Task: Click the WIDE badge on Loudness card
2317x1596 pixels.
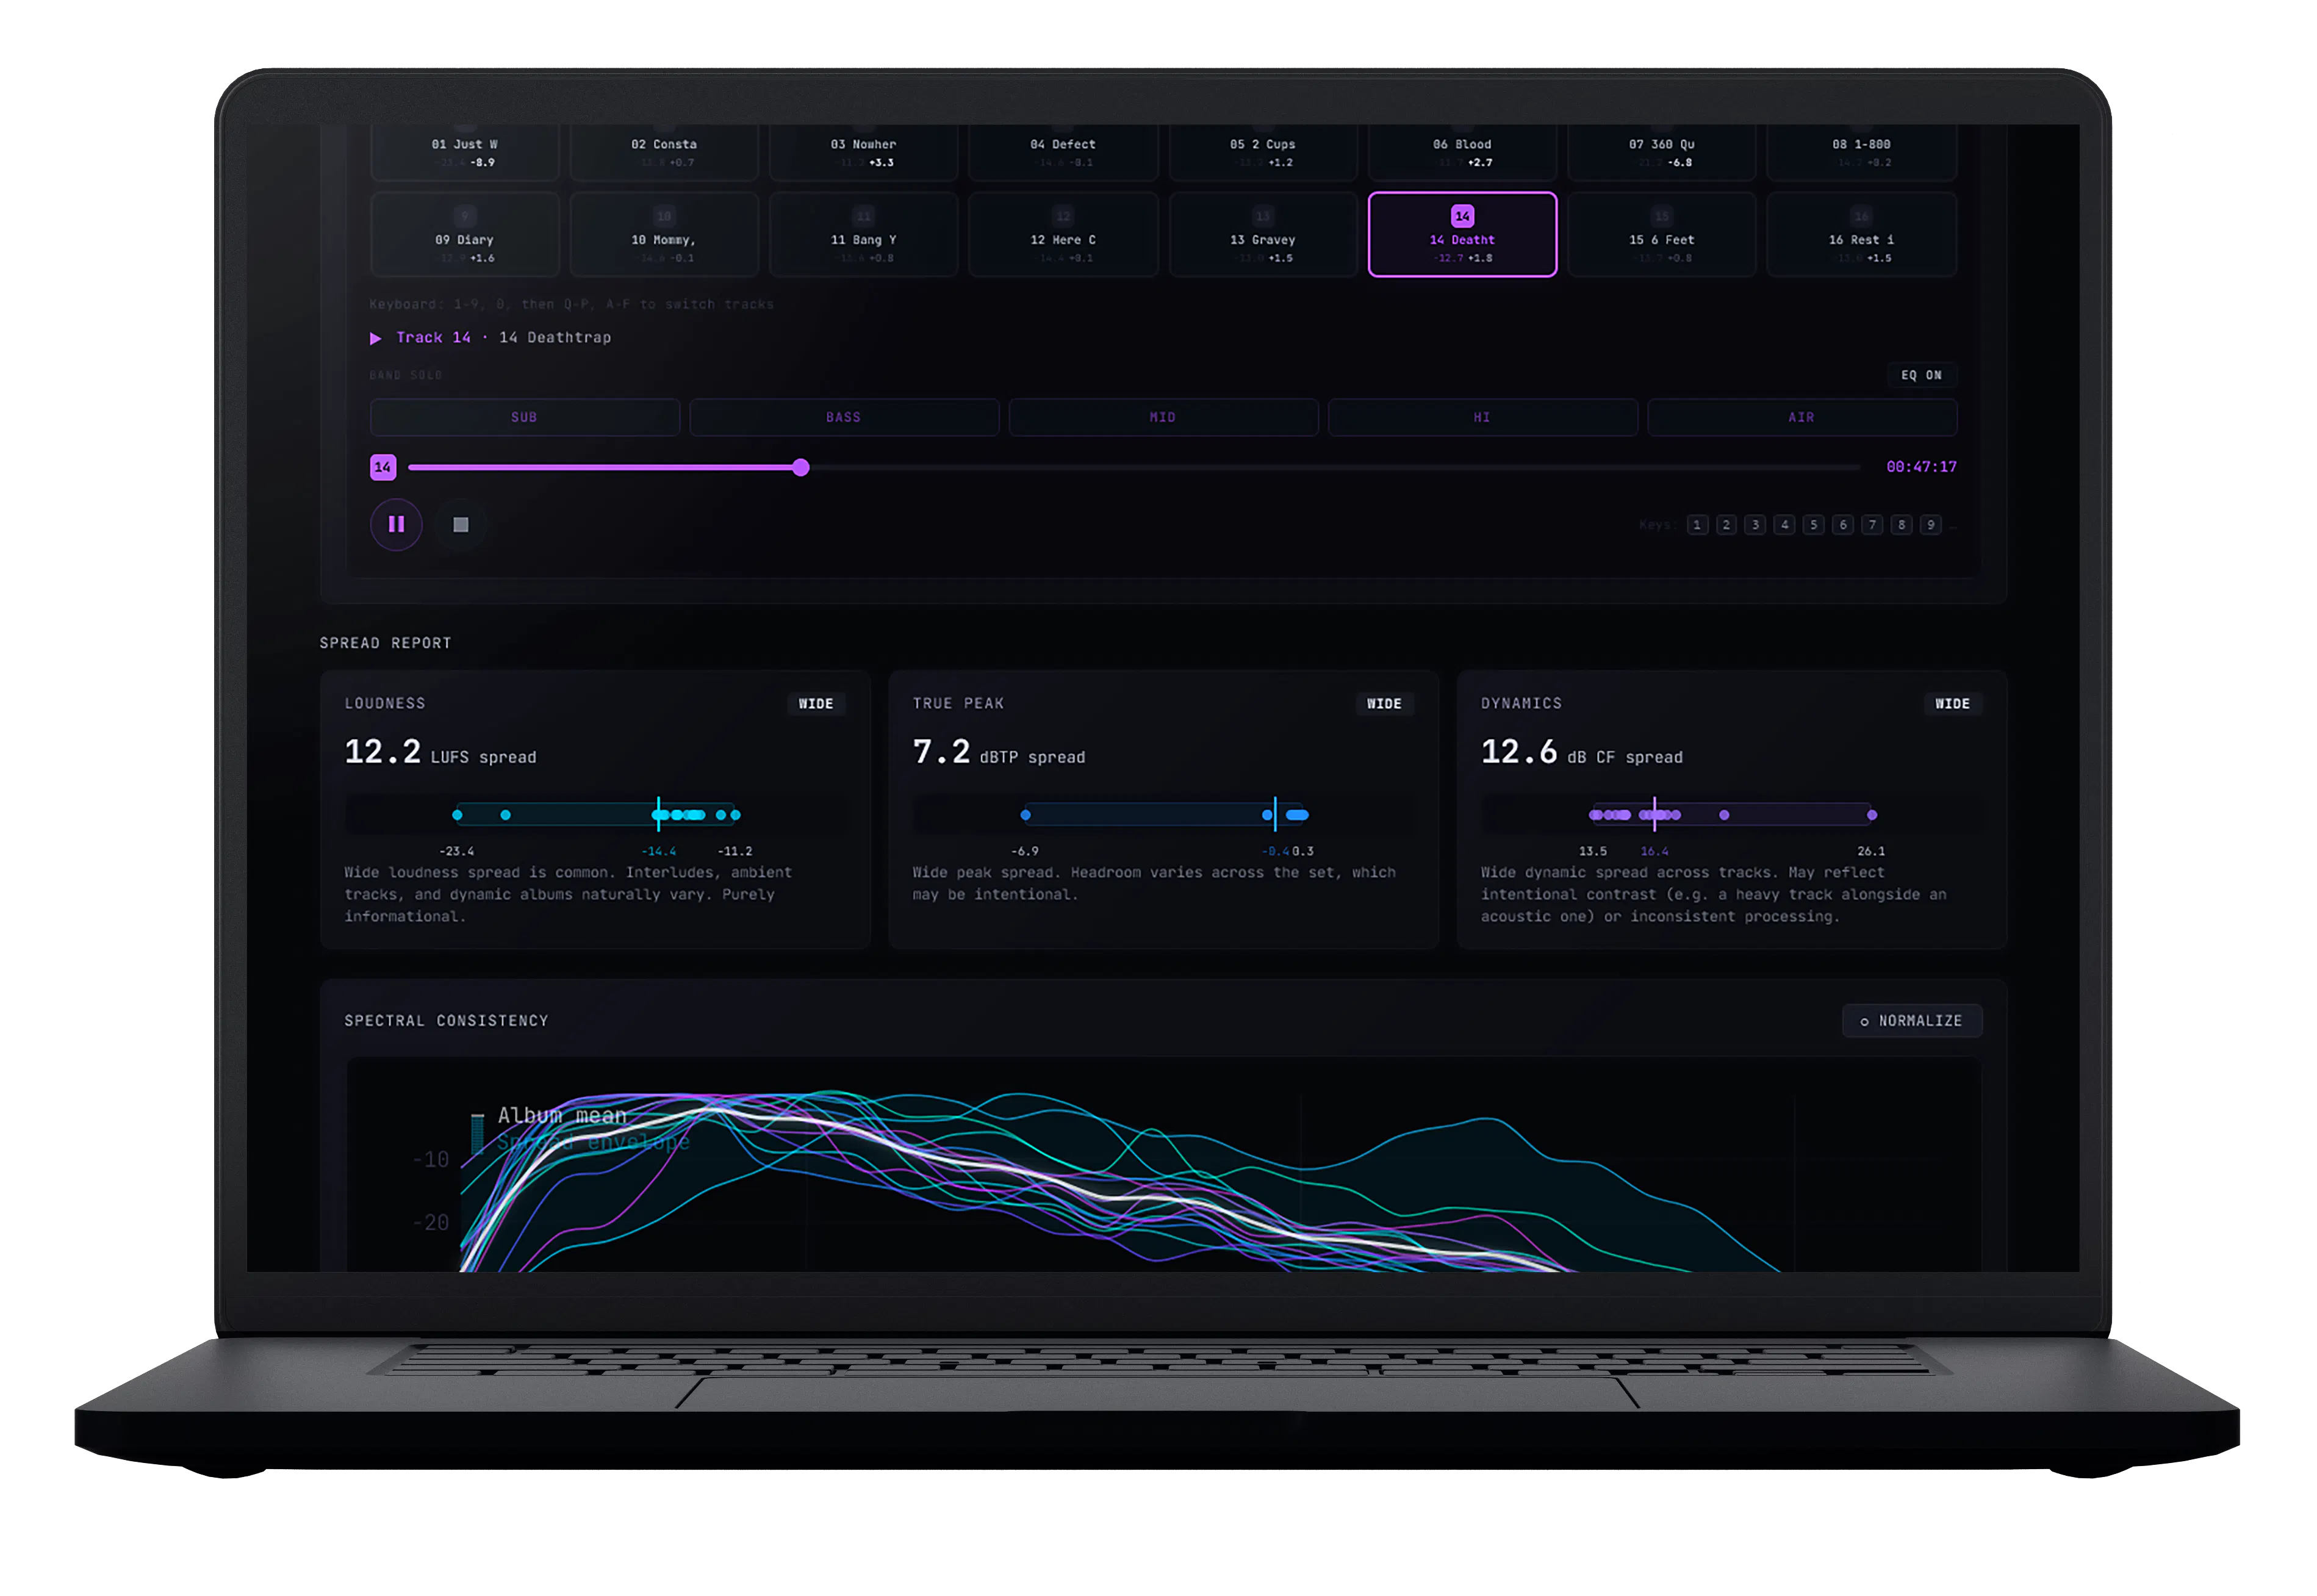Action: [x=816, y=704]
